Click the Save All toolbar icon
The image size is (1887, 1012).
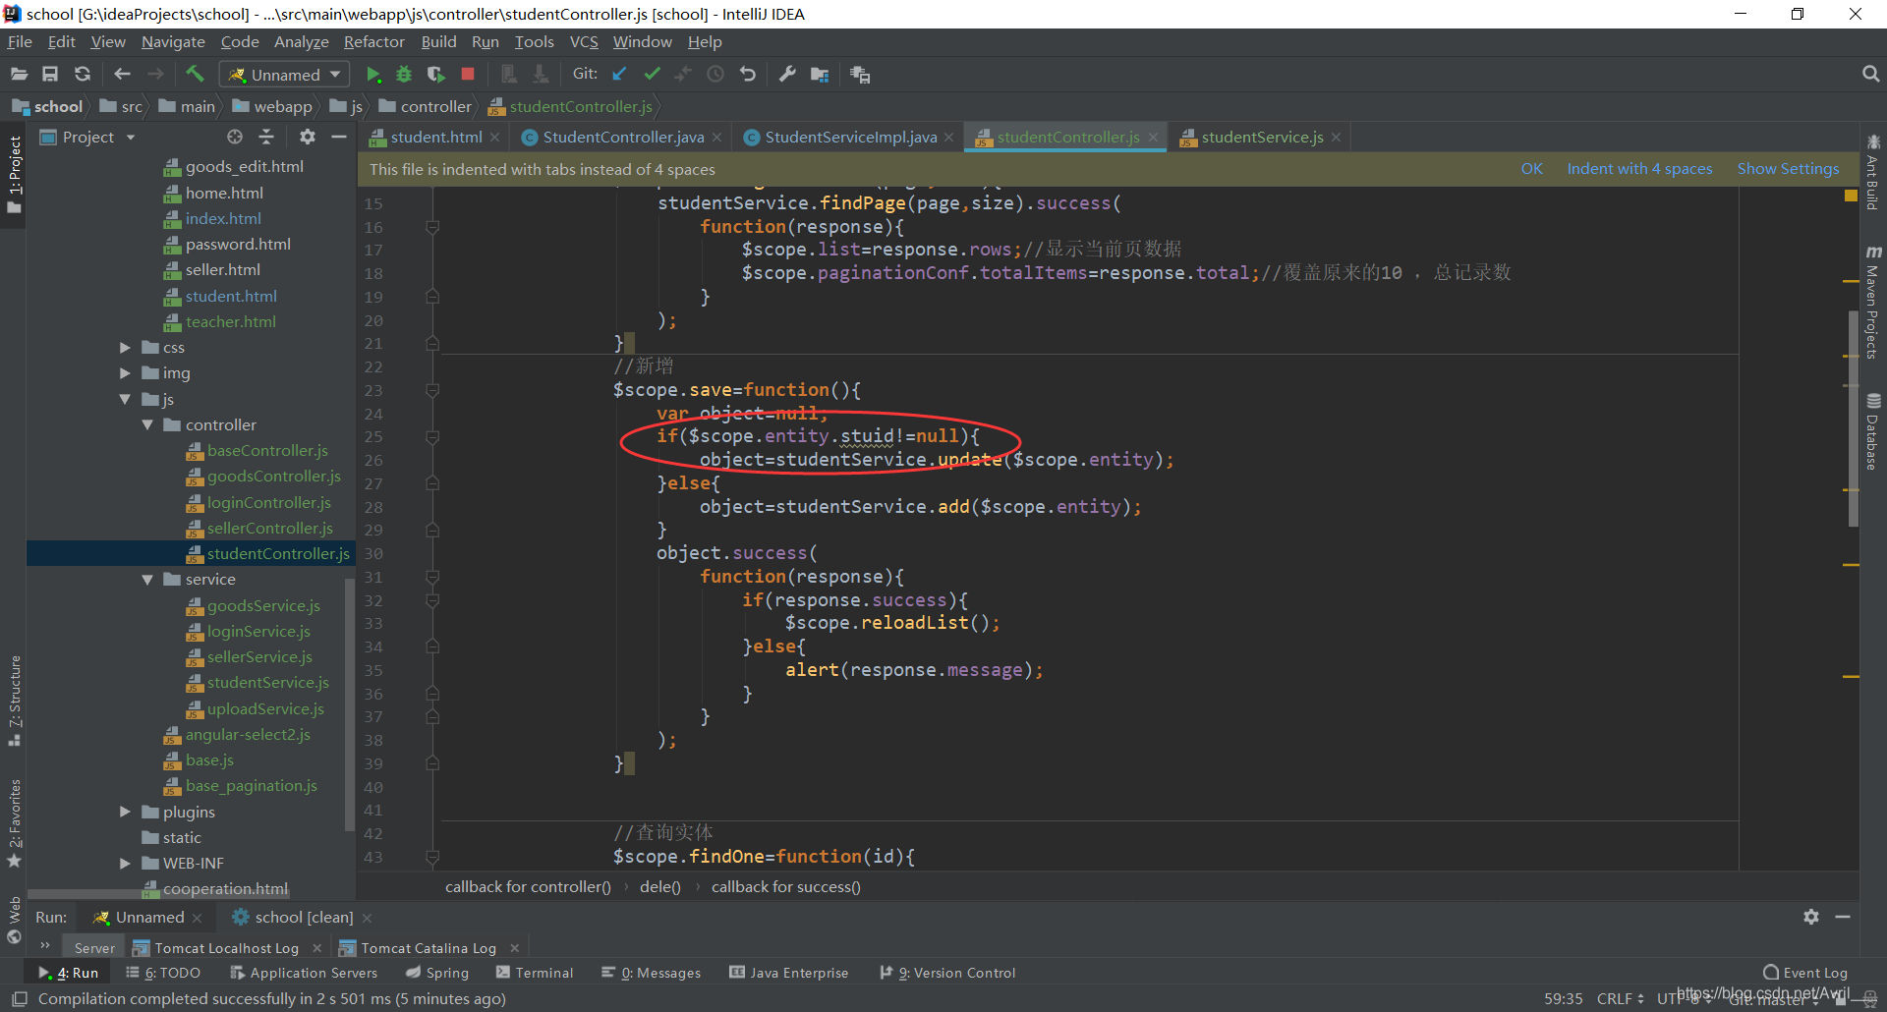tap(50, 74)
